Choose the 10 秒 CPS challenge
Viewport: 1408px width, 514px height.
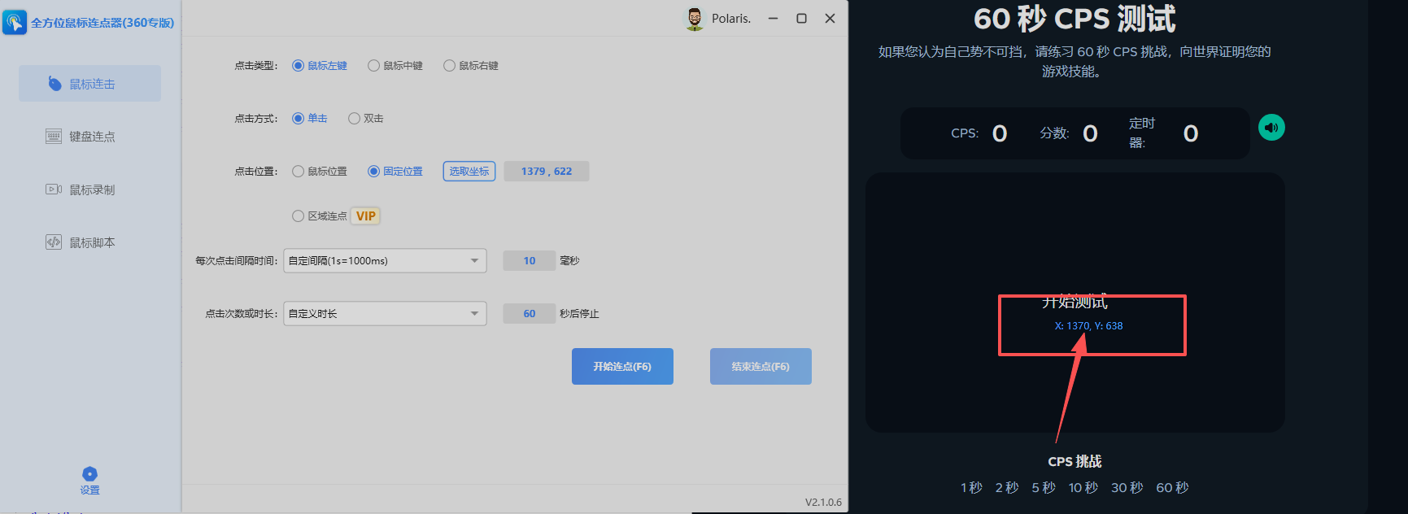pyautogui.click(x=1083, y=488)
